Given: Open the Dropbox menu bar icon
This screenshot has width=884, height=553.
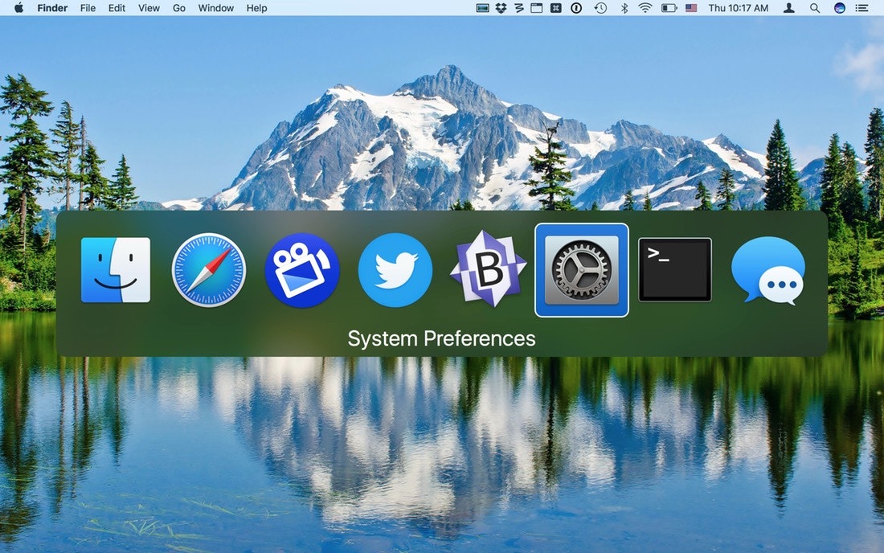Looking at the screenshot, I should tap(501, 8).
